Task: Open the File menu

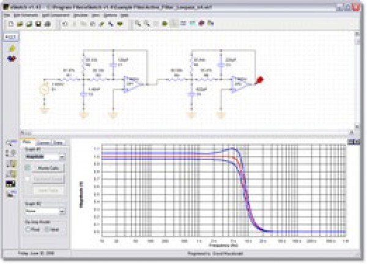Action: click(x=7, y=15)
